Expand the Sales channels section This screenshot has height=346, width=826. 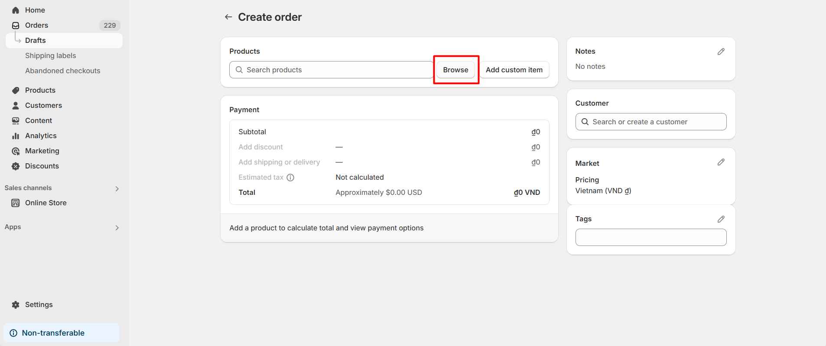click(117, 188)
